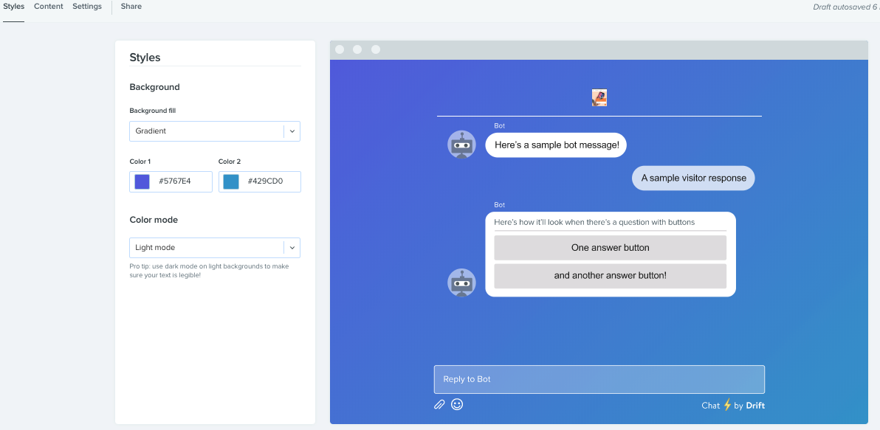The image size is (880, 430).
Task: Click the Pro tip dark mode text
Action: (210, 271)
